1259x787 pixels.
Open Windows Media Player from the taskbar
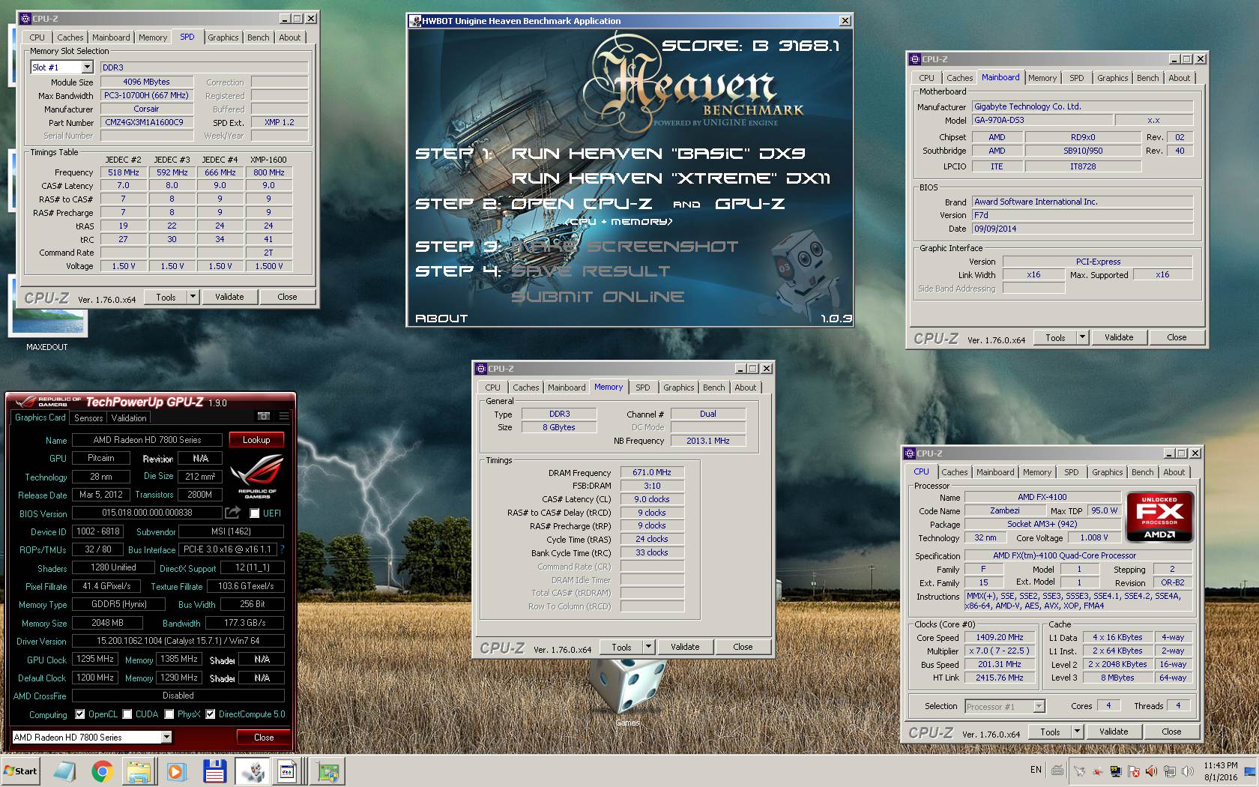(x=176, y=771)
